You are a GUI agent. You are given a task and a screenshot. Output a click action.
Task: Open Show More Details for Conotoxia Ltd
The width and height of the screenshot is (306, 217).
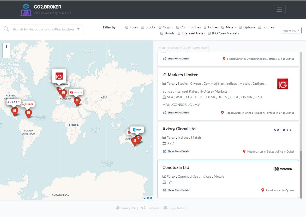coord(176,190)
